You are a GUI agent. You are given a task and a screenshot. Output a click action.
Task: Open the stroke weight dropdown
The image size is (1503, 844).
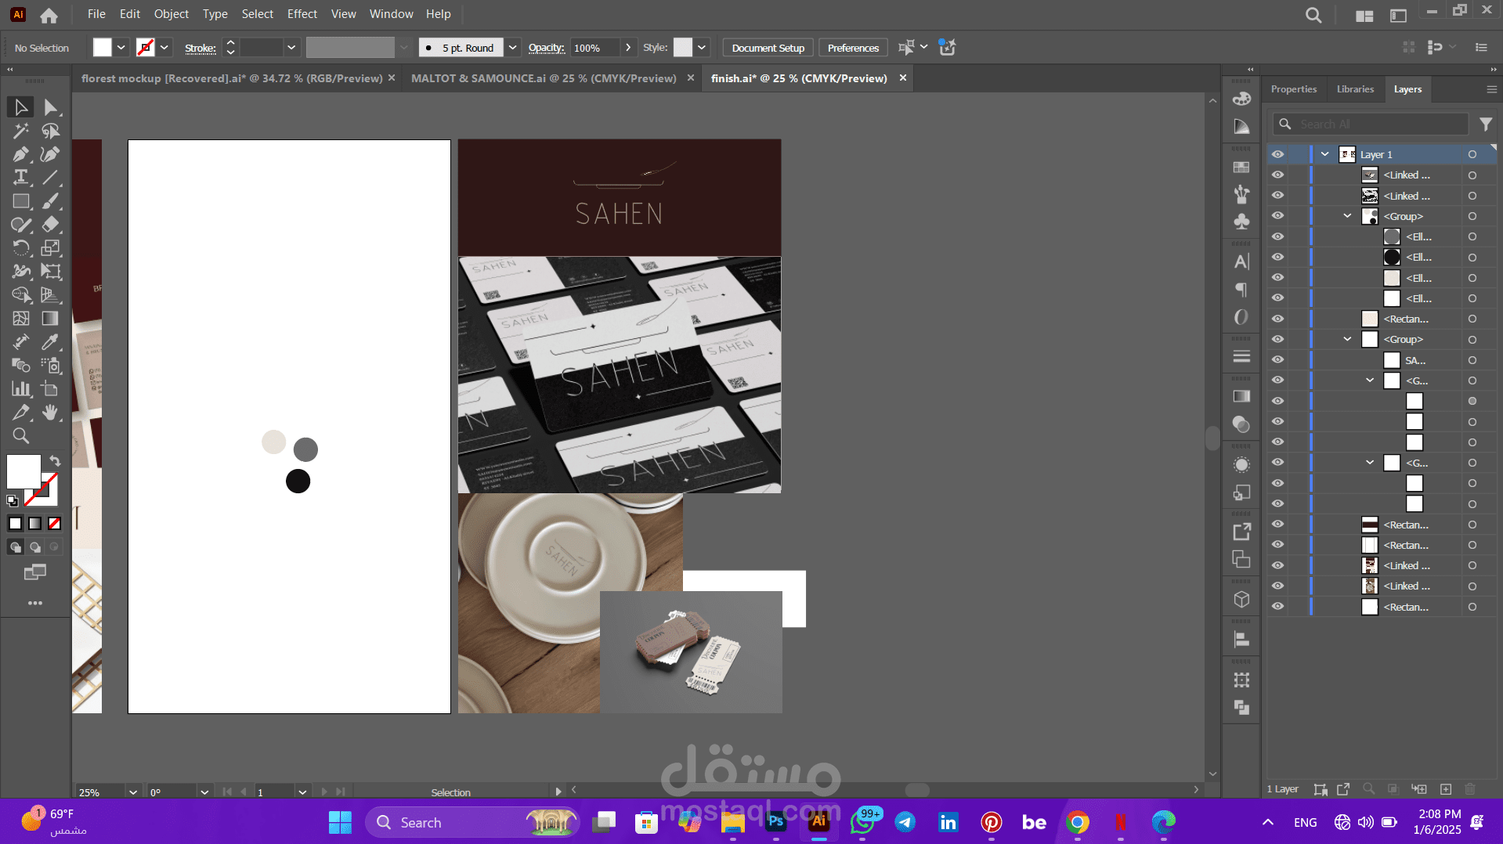click(x=291, y=48)
